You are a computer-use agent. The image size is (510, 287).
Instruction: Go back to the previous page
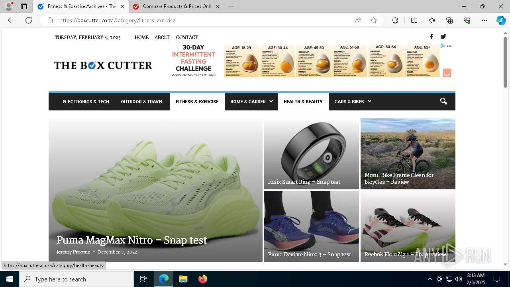pos(11,20)
